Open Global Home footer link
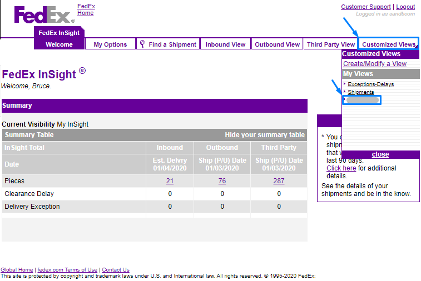421x281 pixels. (17, 270)
